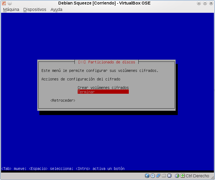Minimize the VirtualBox window
The height and width of the screenshot is (180, 215).
point(199,3)
